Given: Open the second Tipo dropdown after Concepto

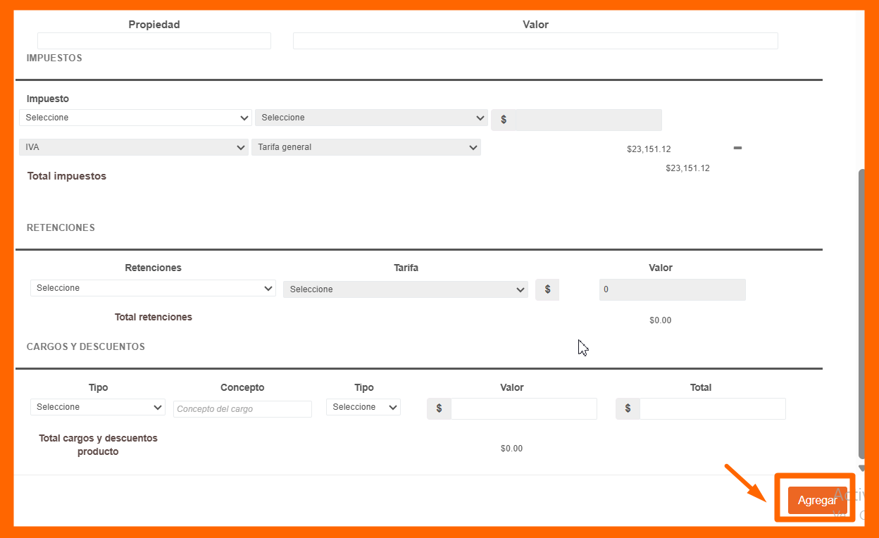Looking at the screenshot, I should (363, 407).
